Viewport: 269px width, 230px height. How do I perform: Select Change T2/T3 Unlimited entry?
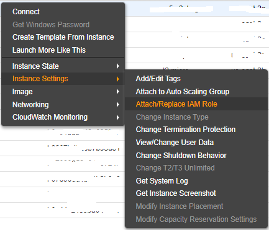175,168
